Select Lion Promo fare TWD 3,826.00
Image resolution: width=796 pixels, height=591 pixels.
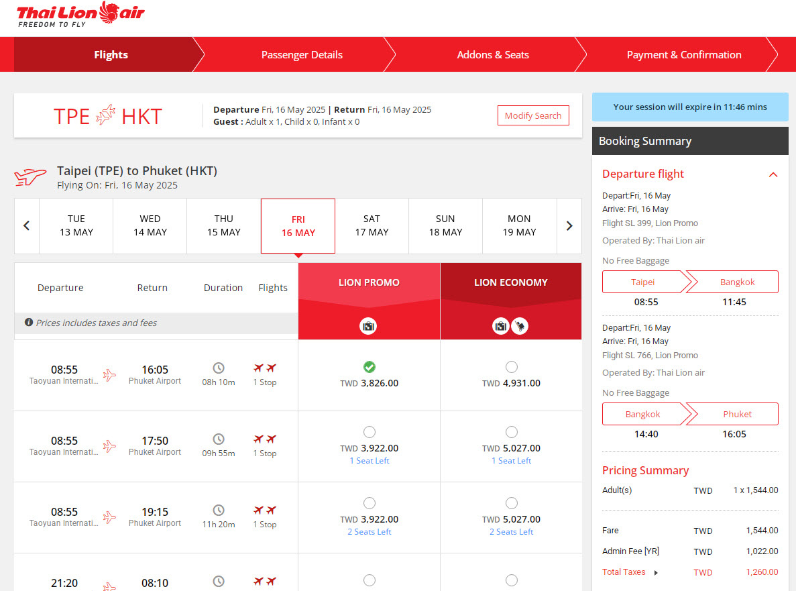click(369, 366)
